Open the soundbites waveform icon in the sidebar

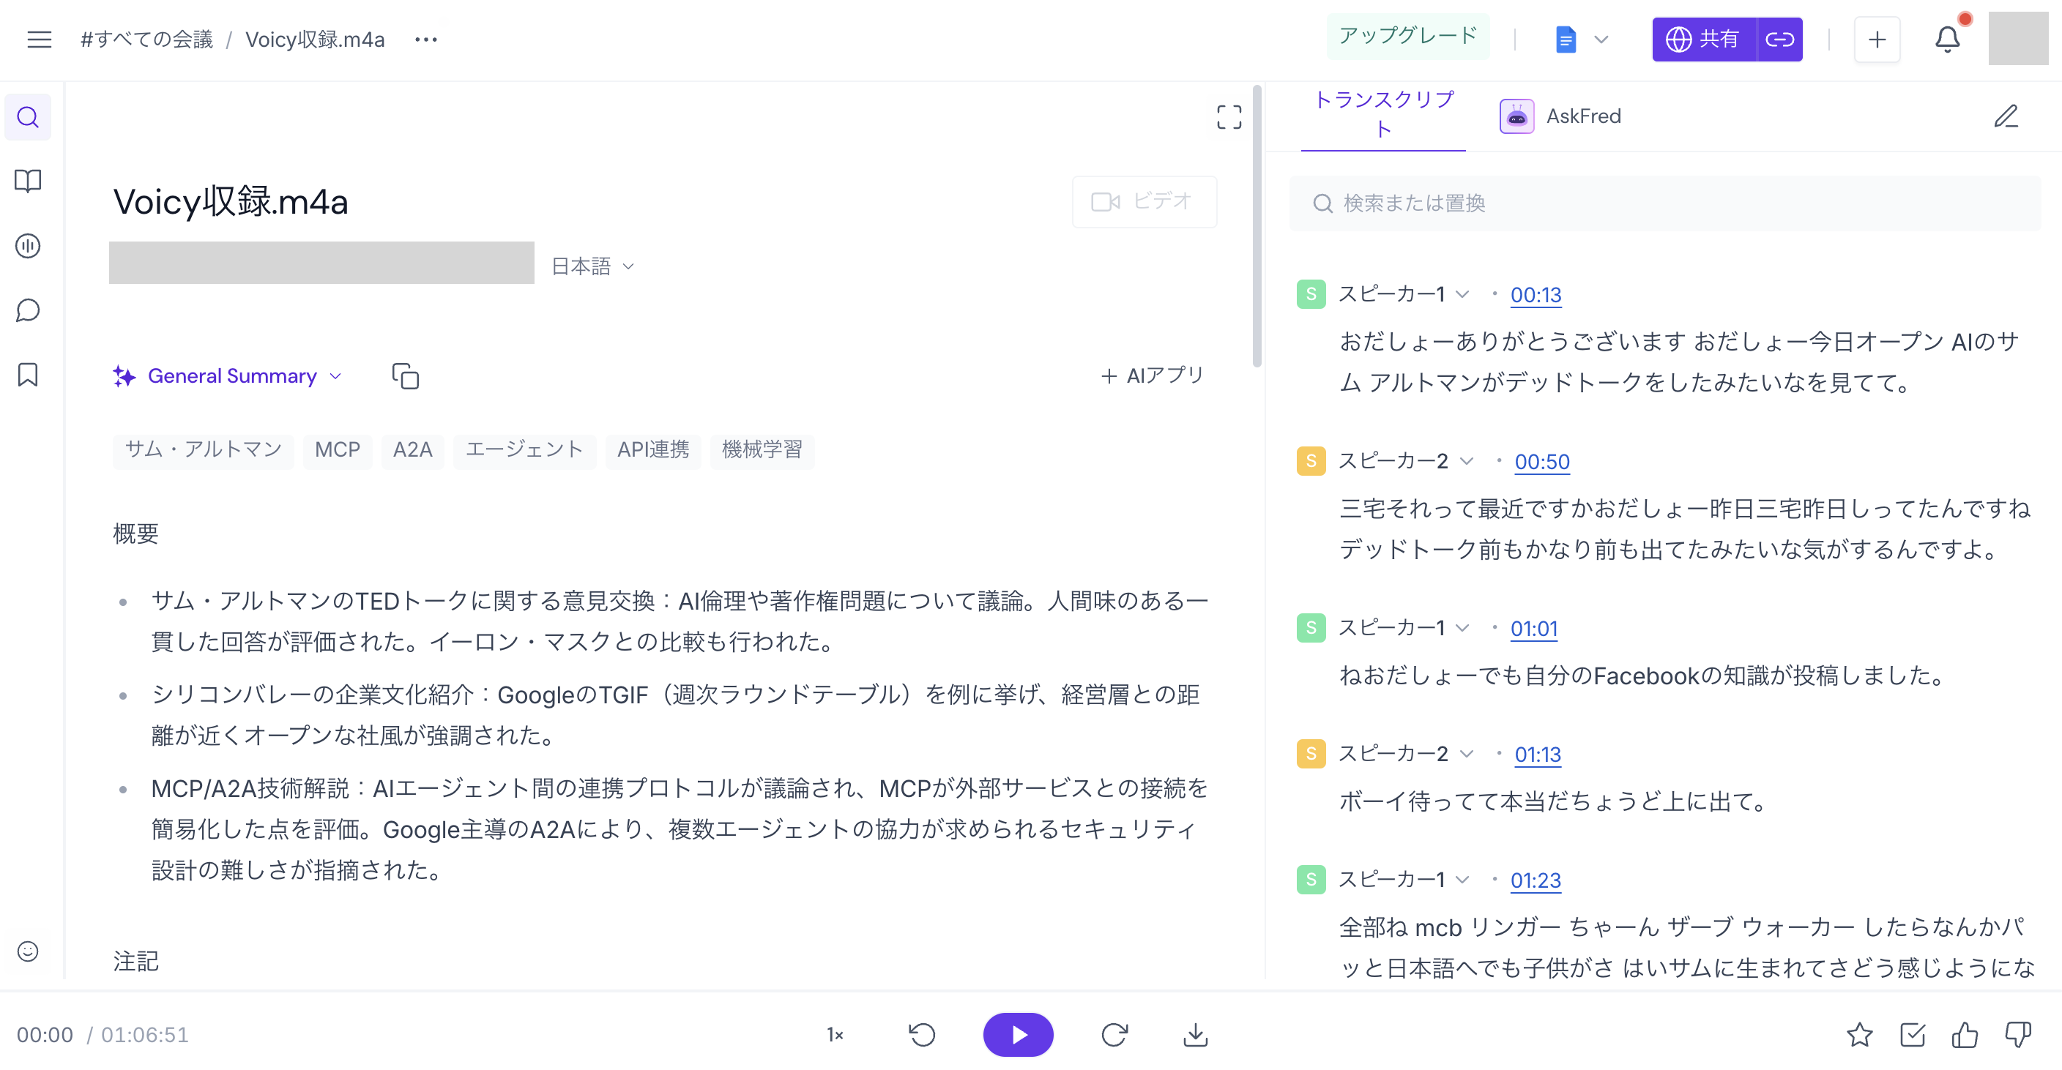click(x=28, y=247)
